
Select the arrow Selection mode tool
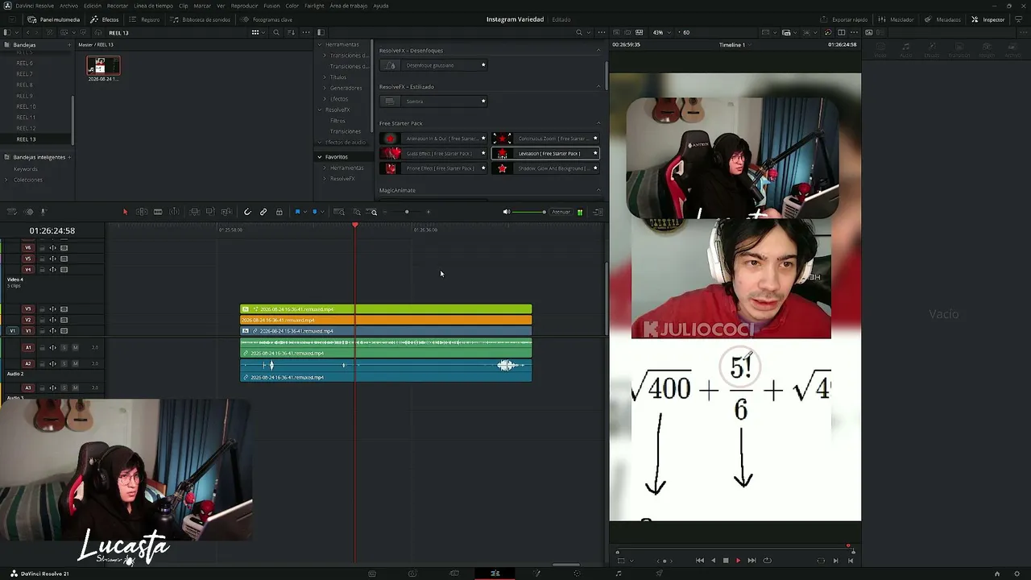click(x=125, y=212)
